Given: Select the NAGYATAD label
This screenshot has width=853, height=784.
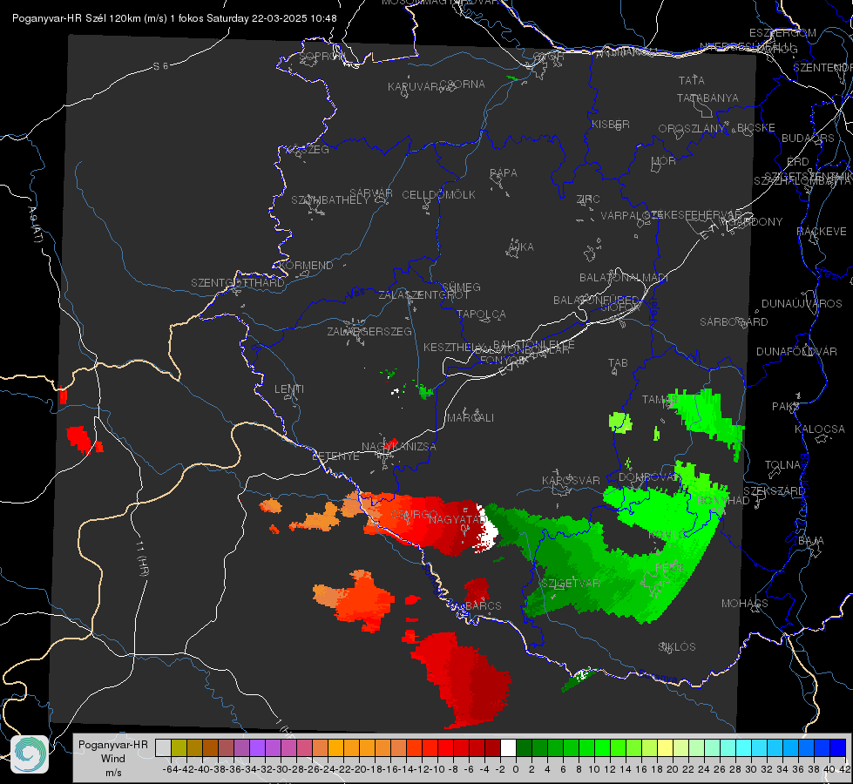Looking at the screenshot, I should (x=457, y=519).
